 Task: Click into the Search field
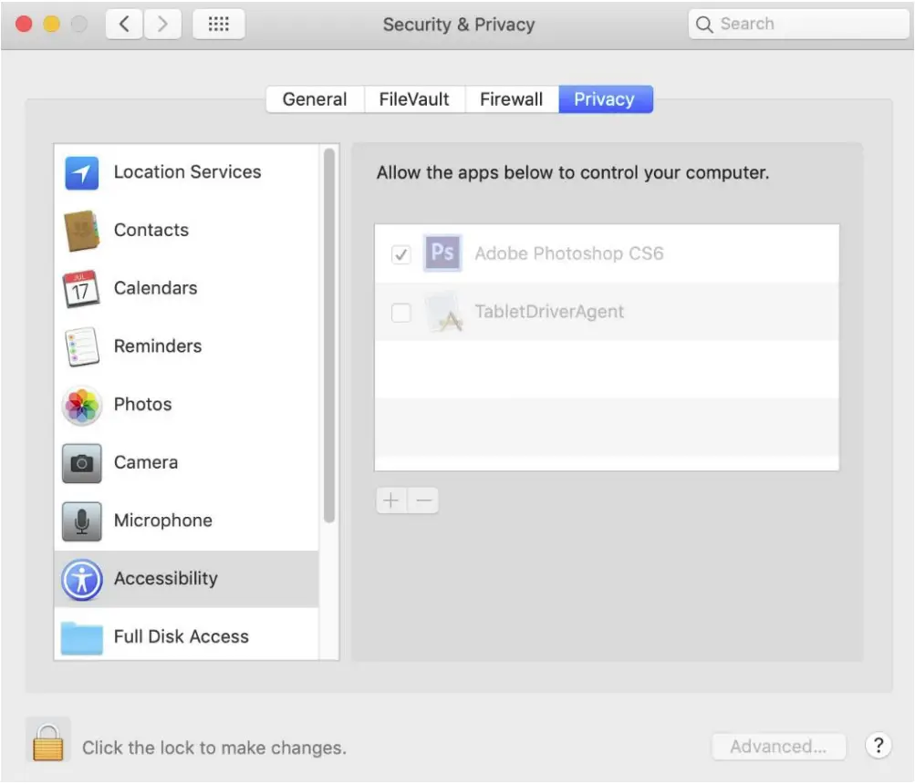[798, 24]
